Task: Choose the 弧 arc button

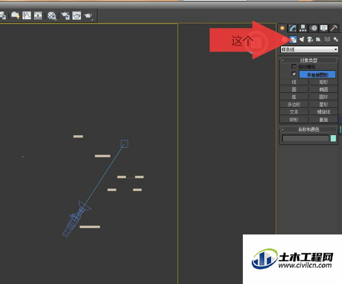Action: [294, 97]
